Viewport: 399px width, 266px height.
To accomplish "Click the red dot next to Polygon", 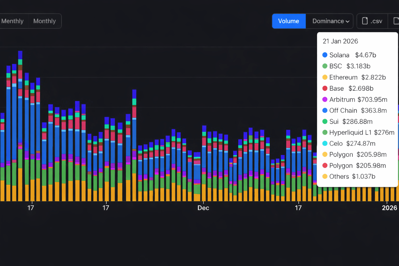I will [325, 165].
